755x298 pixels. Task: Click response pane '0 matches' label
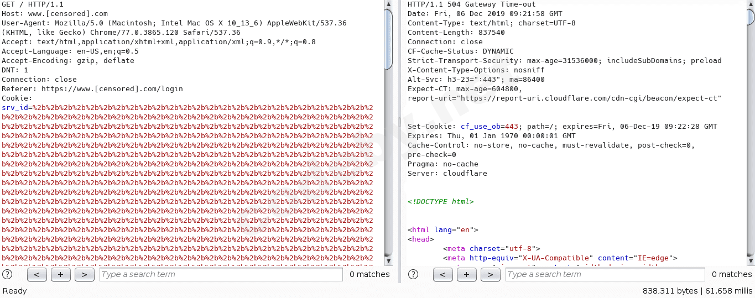pyautogui.click(x=732, y=274)
